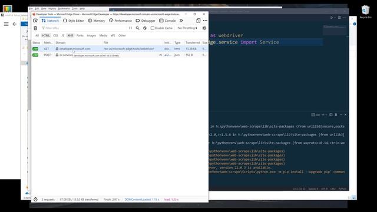
Task: Open the History menu in browser
Action: click(52, 9)
